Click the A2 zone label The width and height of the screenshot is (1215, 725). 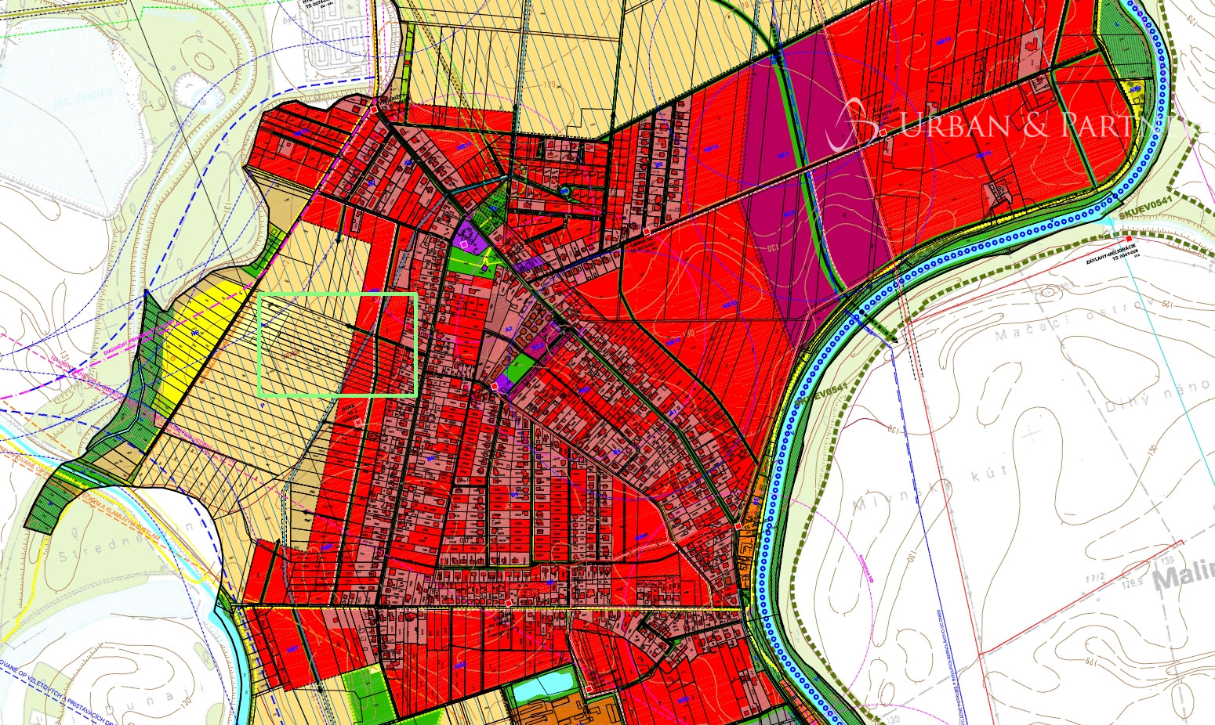[507, 330]
